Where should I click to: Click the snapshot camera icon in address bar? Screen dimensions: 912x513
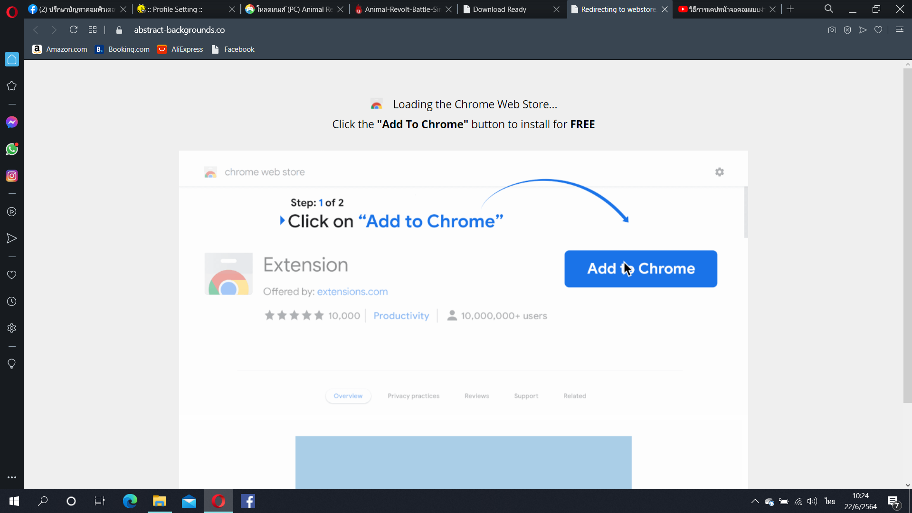(832, 30)
